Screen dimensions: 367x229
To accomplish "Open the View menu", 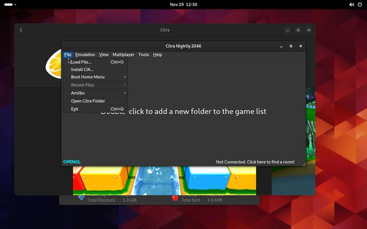I will click(x=104, y=55).
